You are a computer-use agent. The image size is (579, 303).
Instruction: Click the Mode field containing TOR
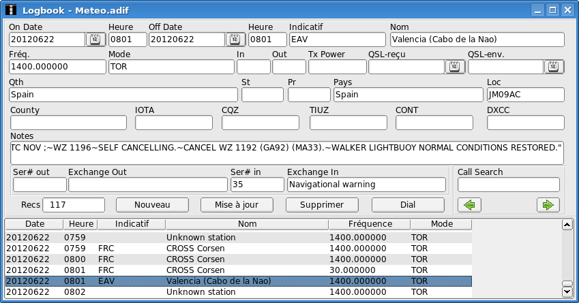click(171, 67)
